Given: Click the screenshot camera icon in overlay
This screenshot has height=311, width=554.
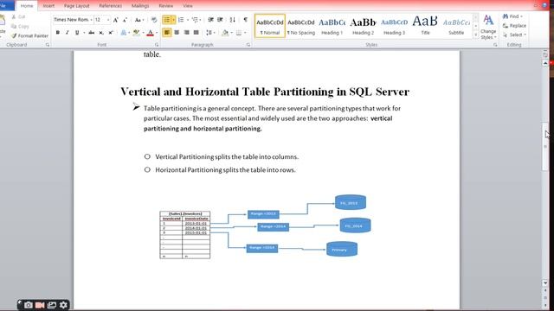Looking at the screenshot, I should tap(29, 305).
